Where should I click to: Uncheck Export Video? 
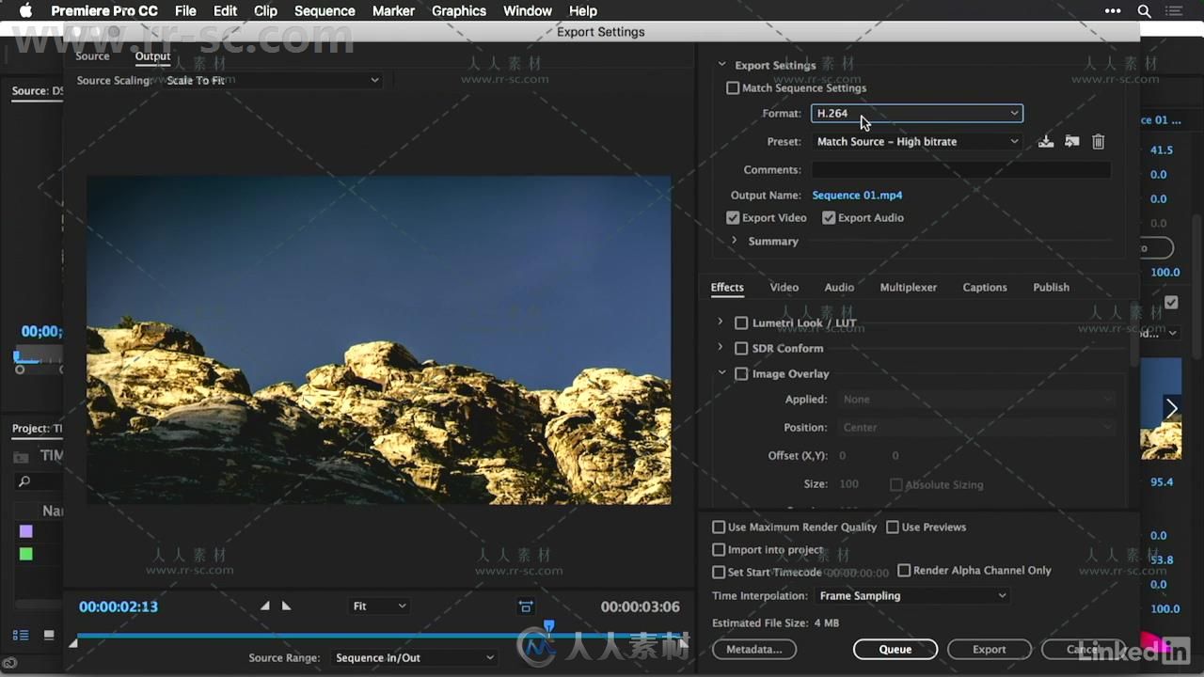click(x=733, y=217)
